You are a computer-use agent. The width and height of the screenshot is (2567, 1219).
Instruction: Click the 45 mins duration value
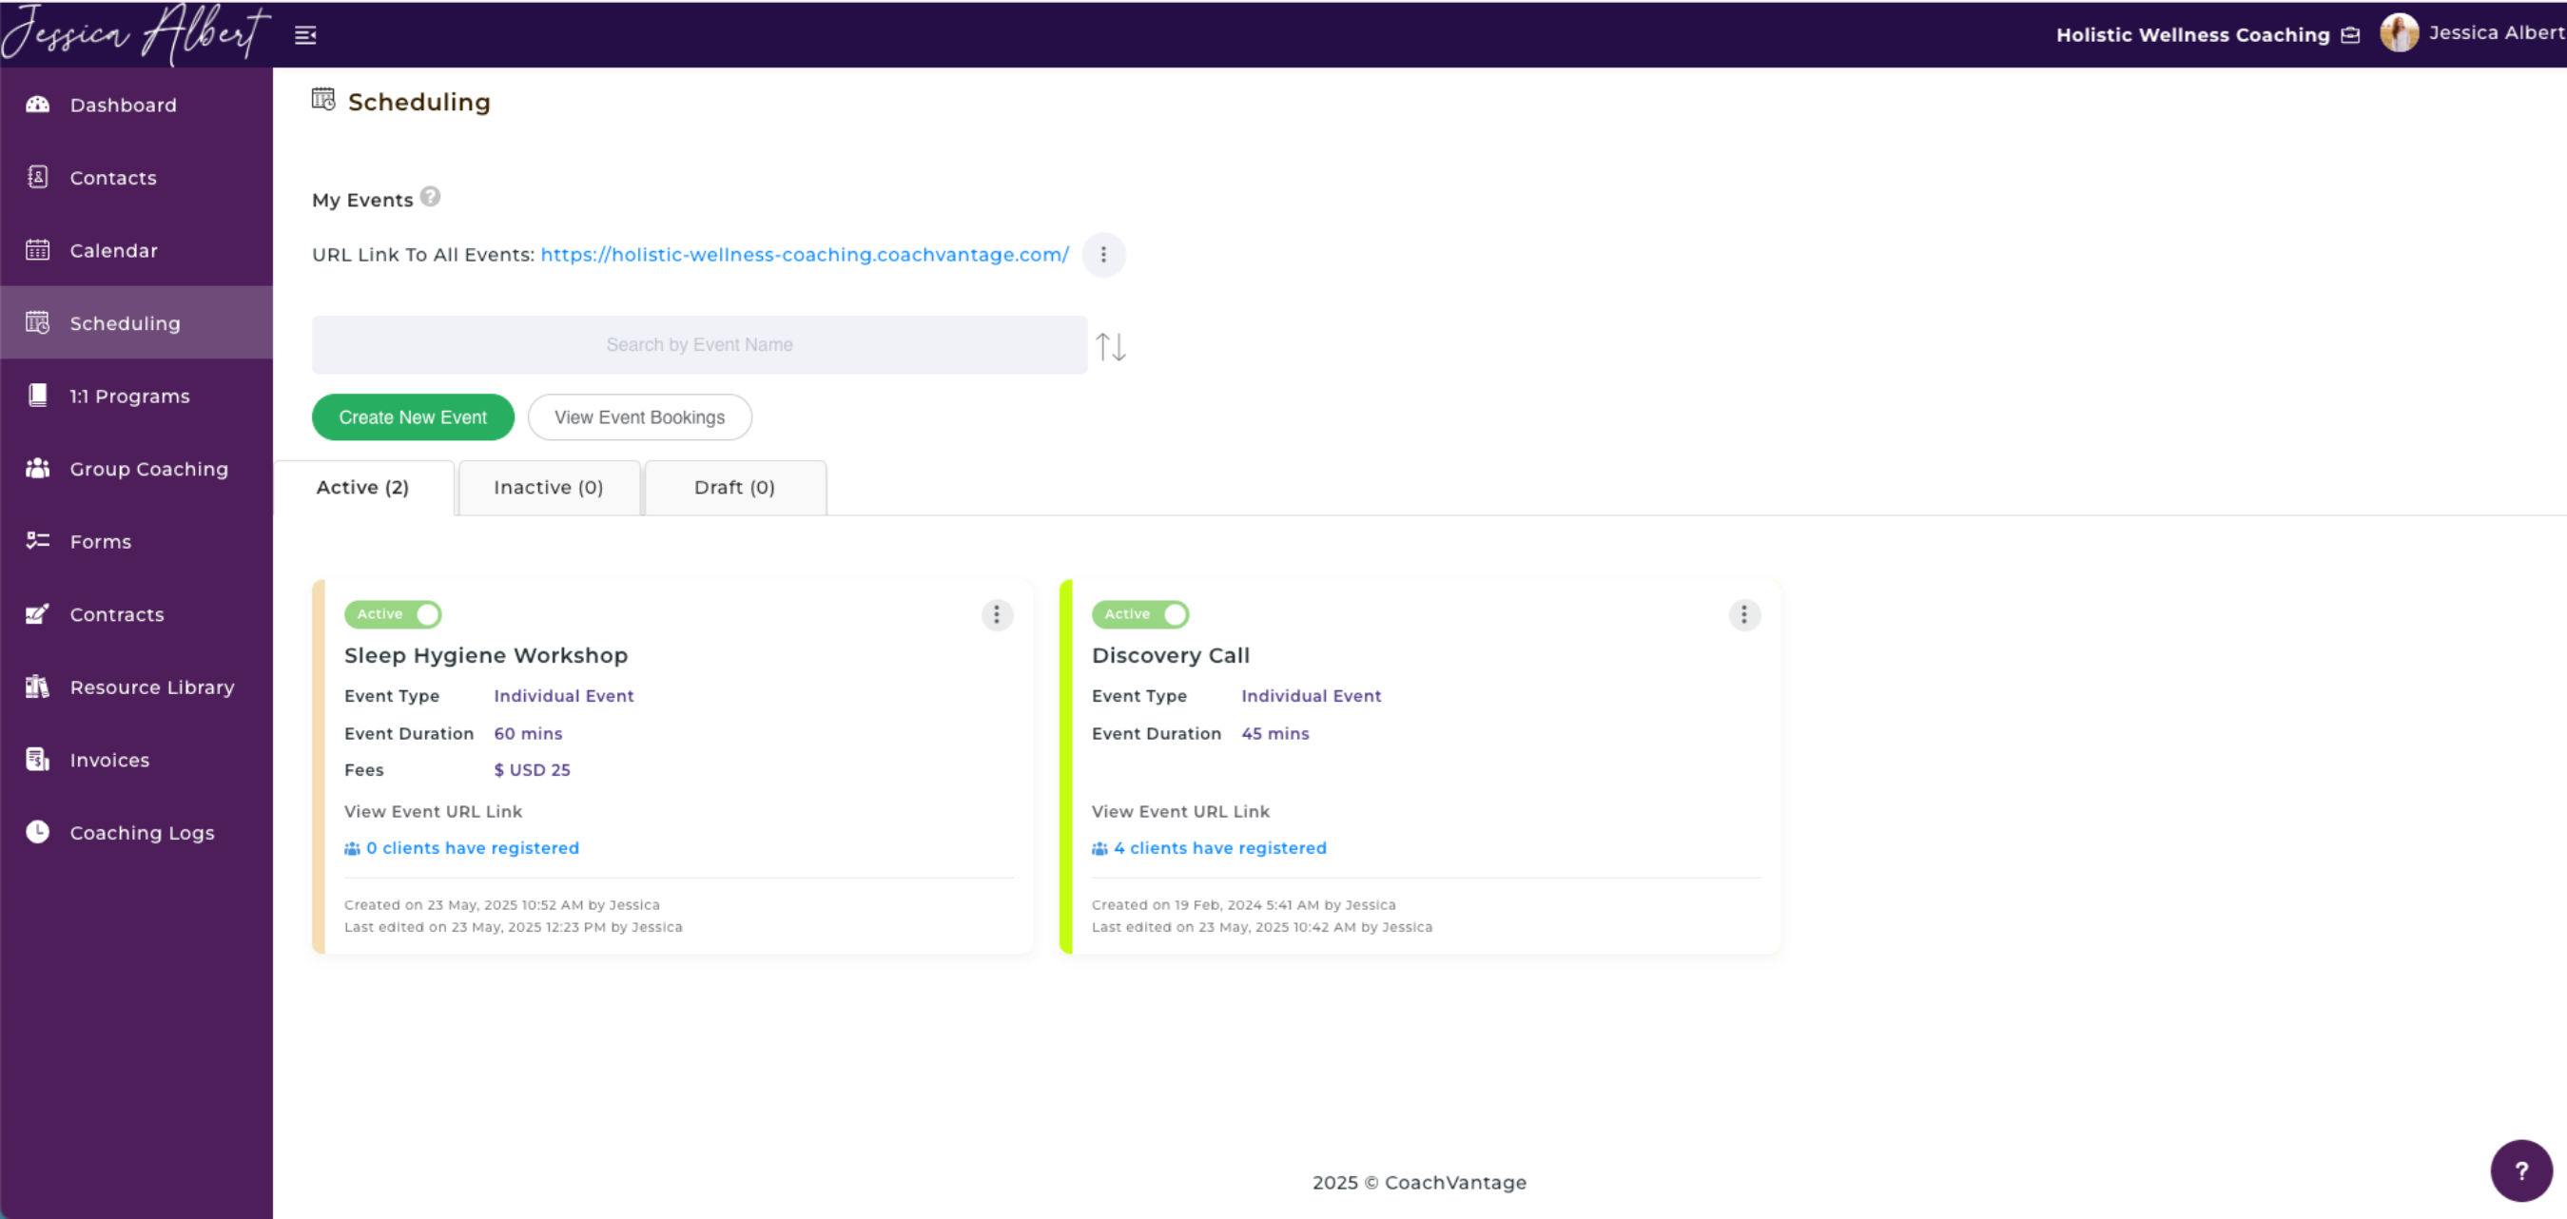(x=1275, y=733)
